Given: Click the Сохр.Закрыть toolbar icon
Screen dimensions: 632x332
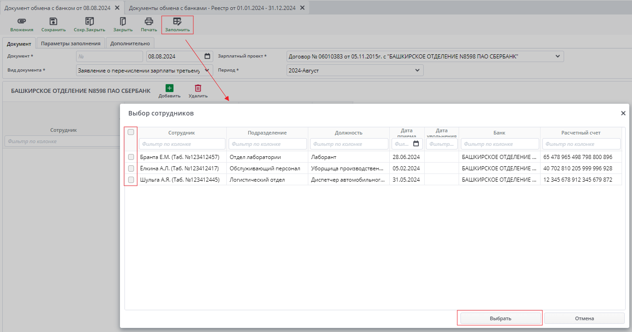Looking at the screenshot, I should click(90, 21).
